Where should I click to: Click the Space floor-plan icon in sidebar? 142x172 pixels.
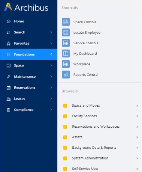coord(9,65)
